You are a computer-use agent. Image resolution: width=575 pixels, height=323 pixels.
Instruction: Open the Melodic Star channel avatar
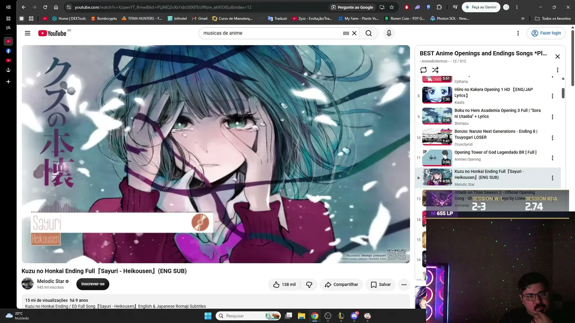click(x=27, y=284)
